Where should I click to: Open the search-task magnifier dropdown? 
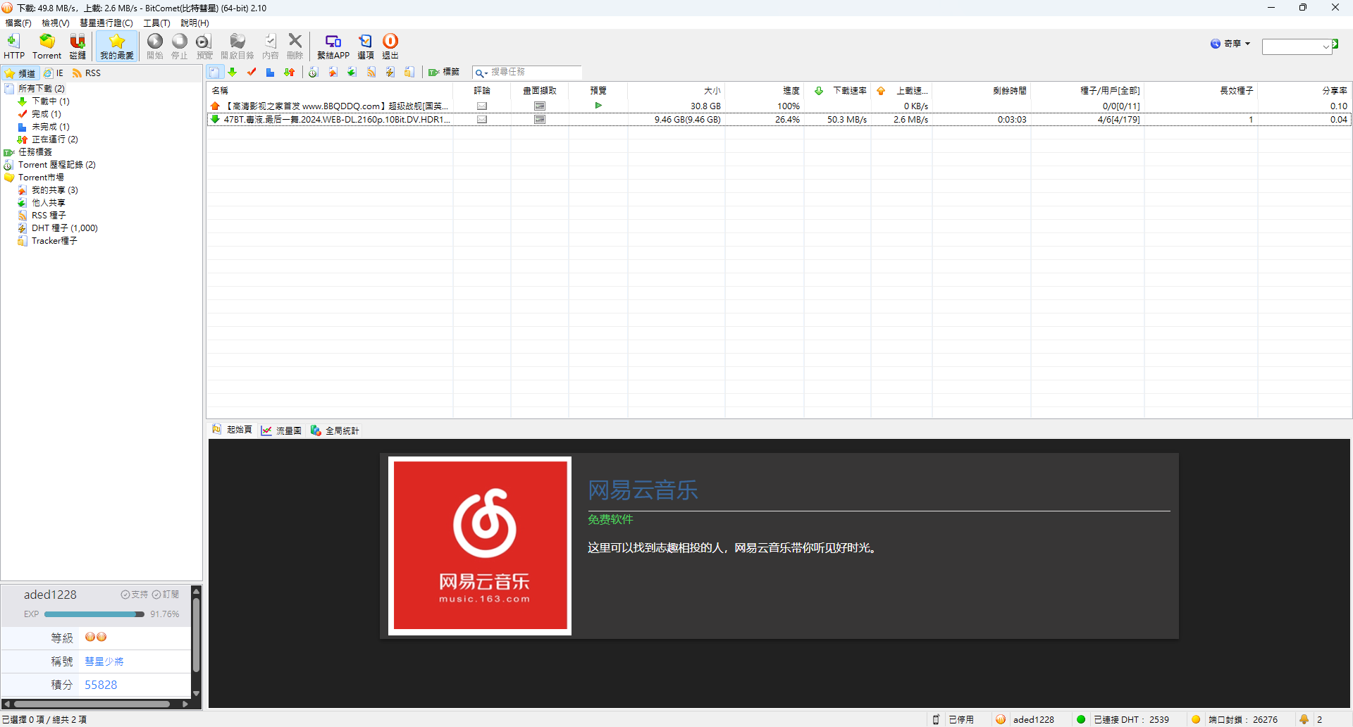tap(481, 73)
